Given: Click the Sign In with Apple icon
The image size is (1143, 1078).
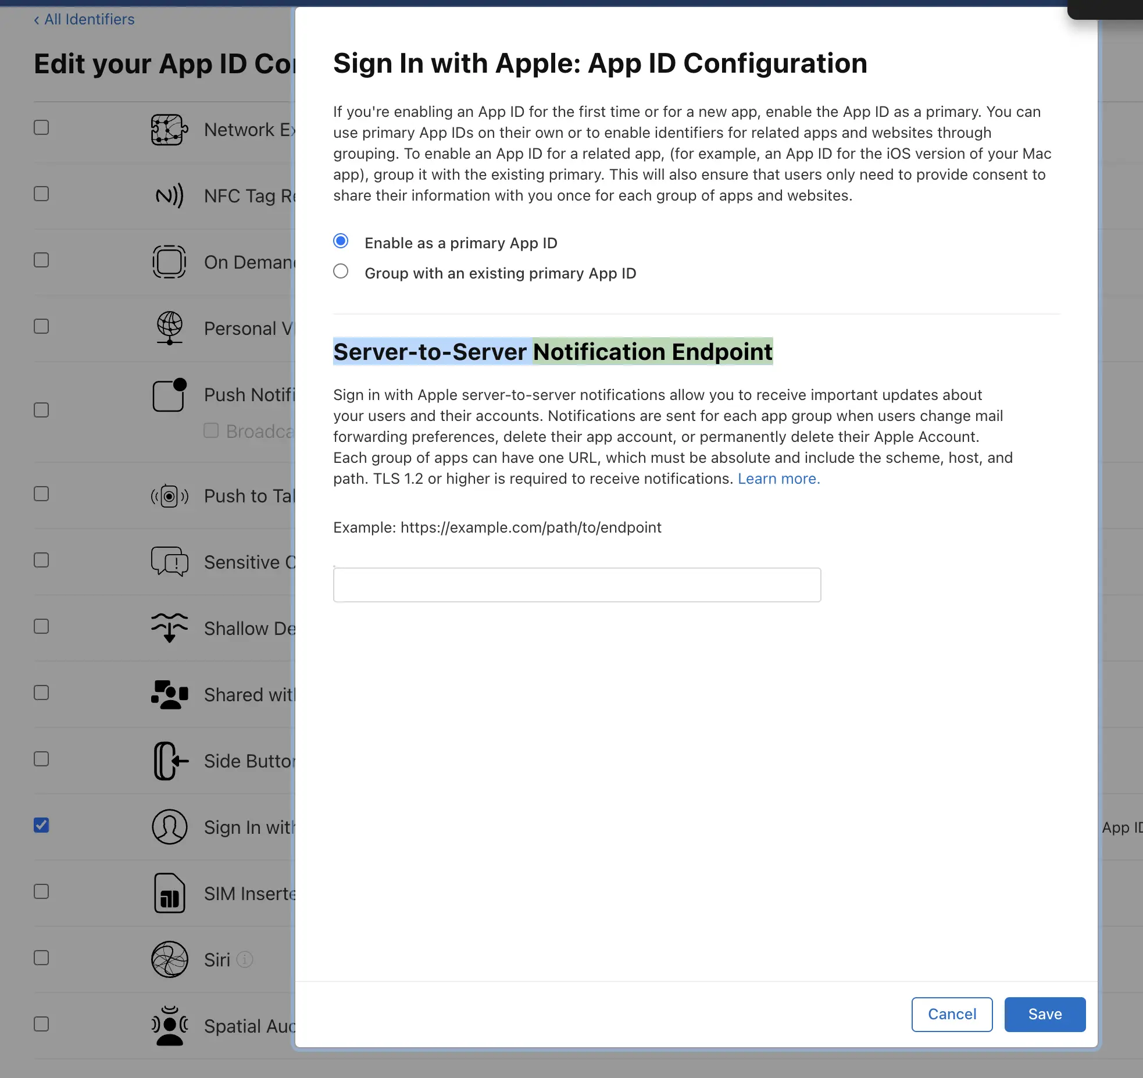Looking at the screenshot, I should (x=169, y=827).
